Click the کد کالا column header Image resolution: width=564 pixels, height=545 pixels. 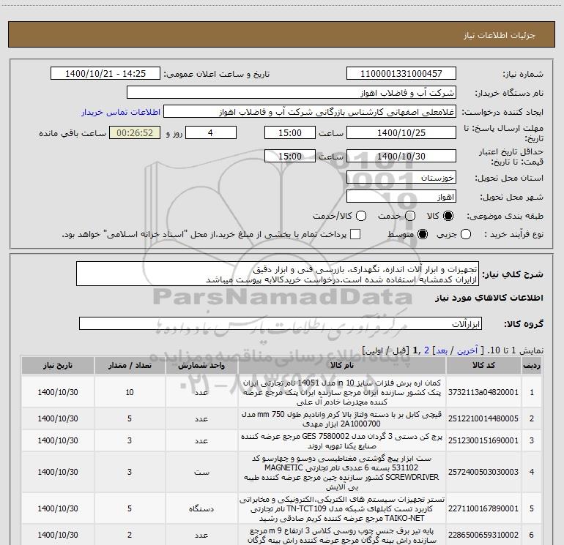pos(483,365)
